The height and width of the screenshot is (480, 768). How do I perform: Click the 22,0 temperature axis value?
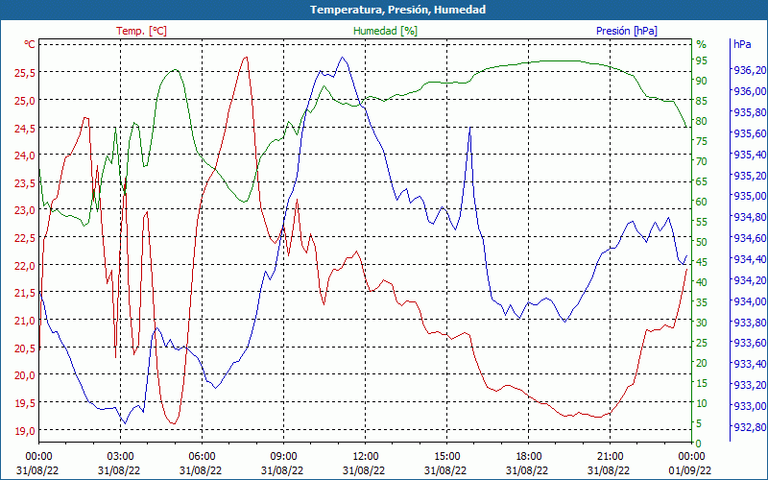tap(26, 266)
